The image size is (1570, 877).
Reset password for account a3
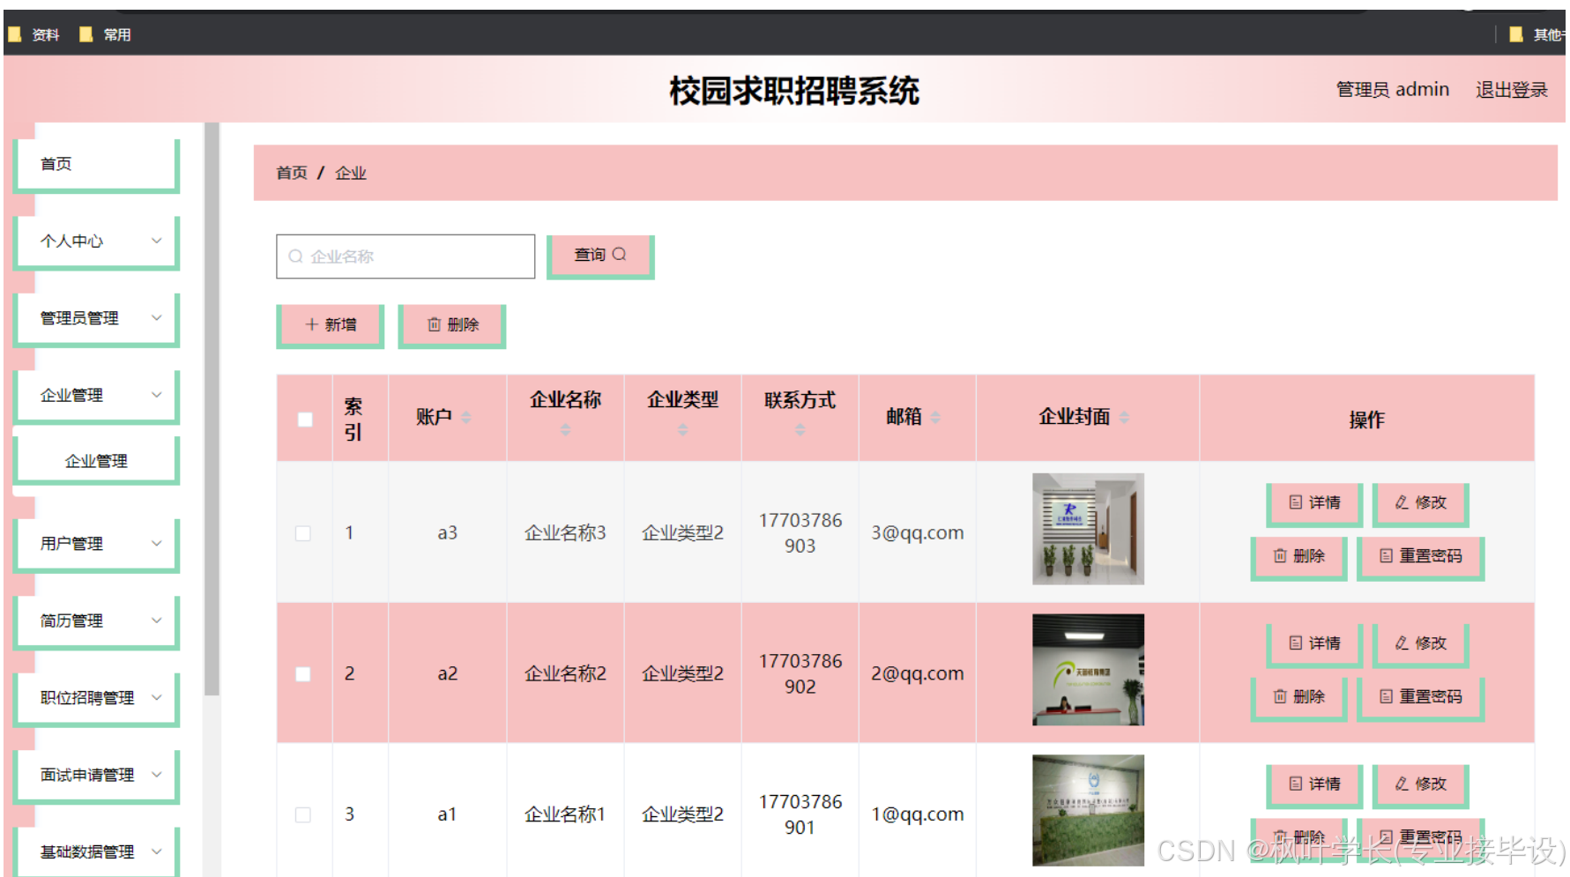[x=1420, y=557]
